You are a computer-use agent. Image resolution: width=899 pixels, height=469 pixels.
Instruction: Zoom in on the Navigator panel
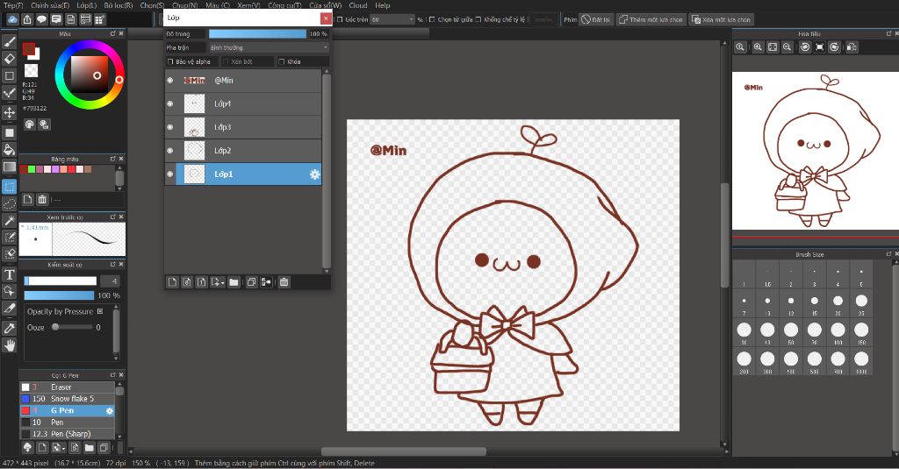tap(758, 47)
